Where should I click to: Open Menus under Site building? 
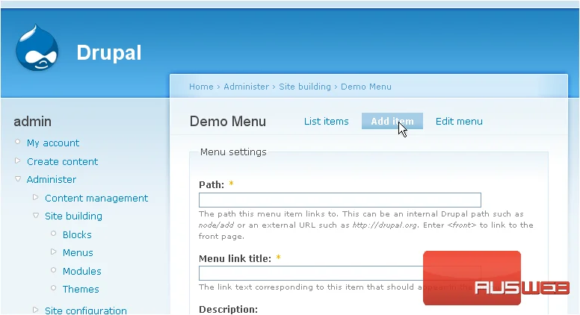click(x=78, y=252)
